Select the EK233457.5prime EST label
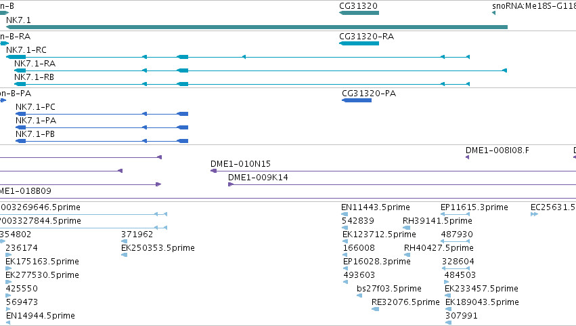The height and width of the screenshot is (326, 576). click(x=482, y=289)
